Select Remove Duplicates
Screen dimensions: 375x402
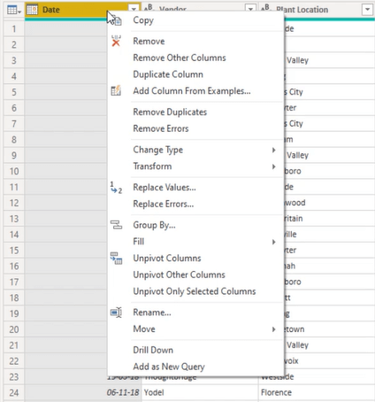coord(170,112)
